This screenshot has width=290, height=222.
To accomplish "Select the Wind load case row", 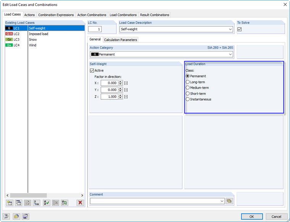I will click(x=45, y=45).
